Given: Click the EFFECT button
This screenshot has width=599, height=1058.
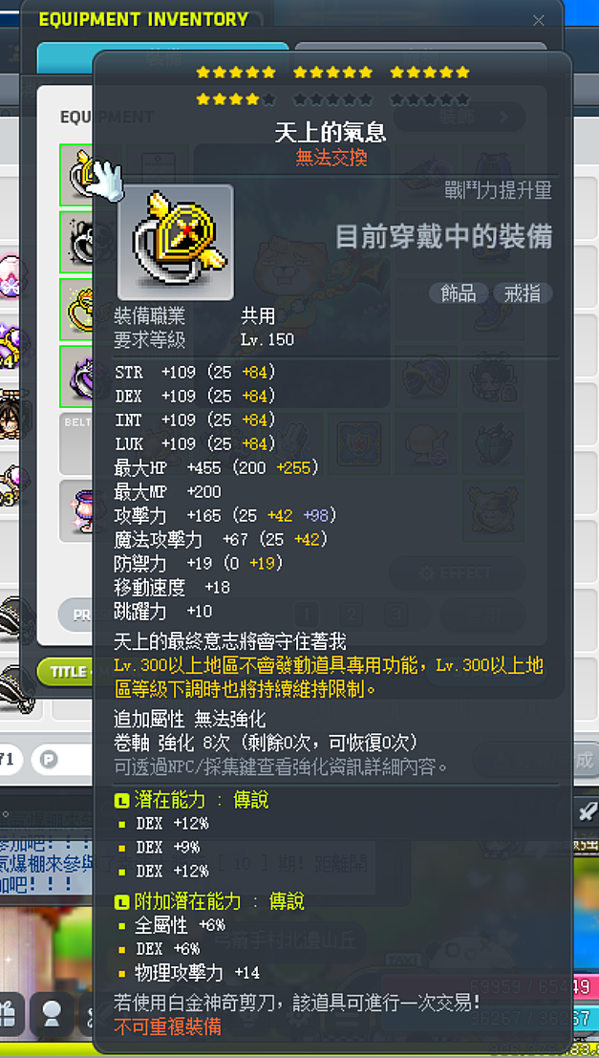Looking at the screenshot, I should click(x=458, y=573).
